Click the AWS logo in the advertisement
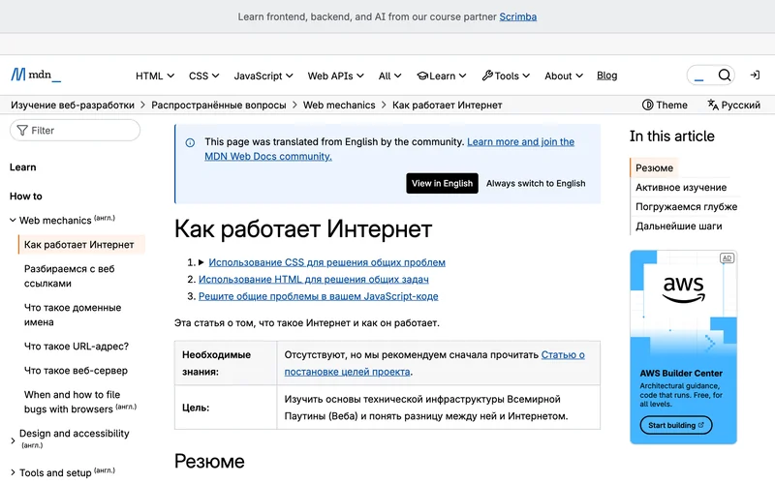Viewport: 775px width, 484px height. (x=684, y=288)
